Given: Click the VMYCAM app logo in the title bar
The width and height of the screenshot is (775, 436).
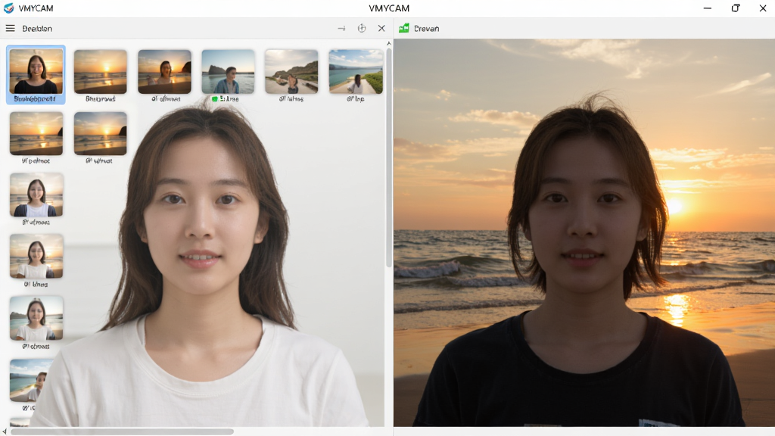Looking at the screenshot, I should [x=8, y=8].
